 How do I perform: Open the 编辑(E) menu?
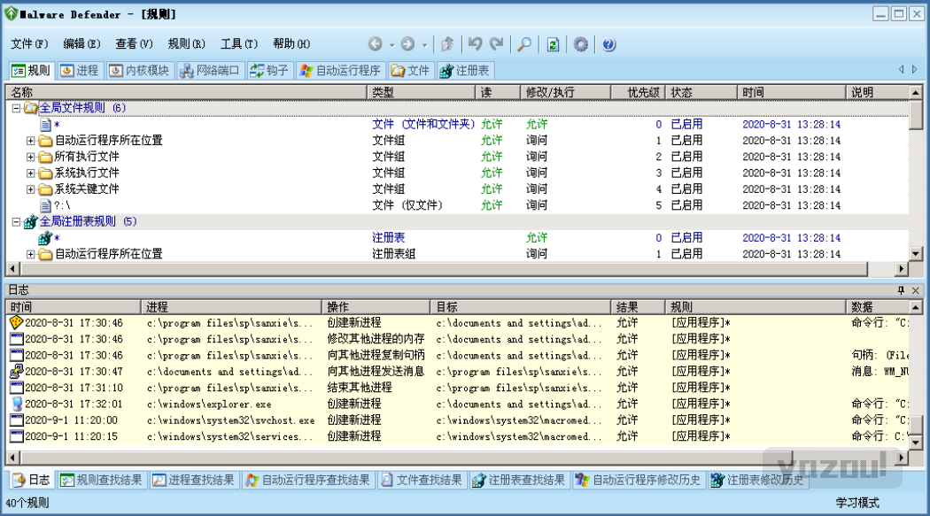coord(81,44)
